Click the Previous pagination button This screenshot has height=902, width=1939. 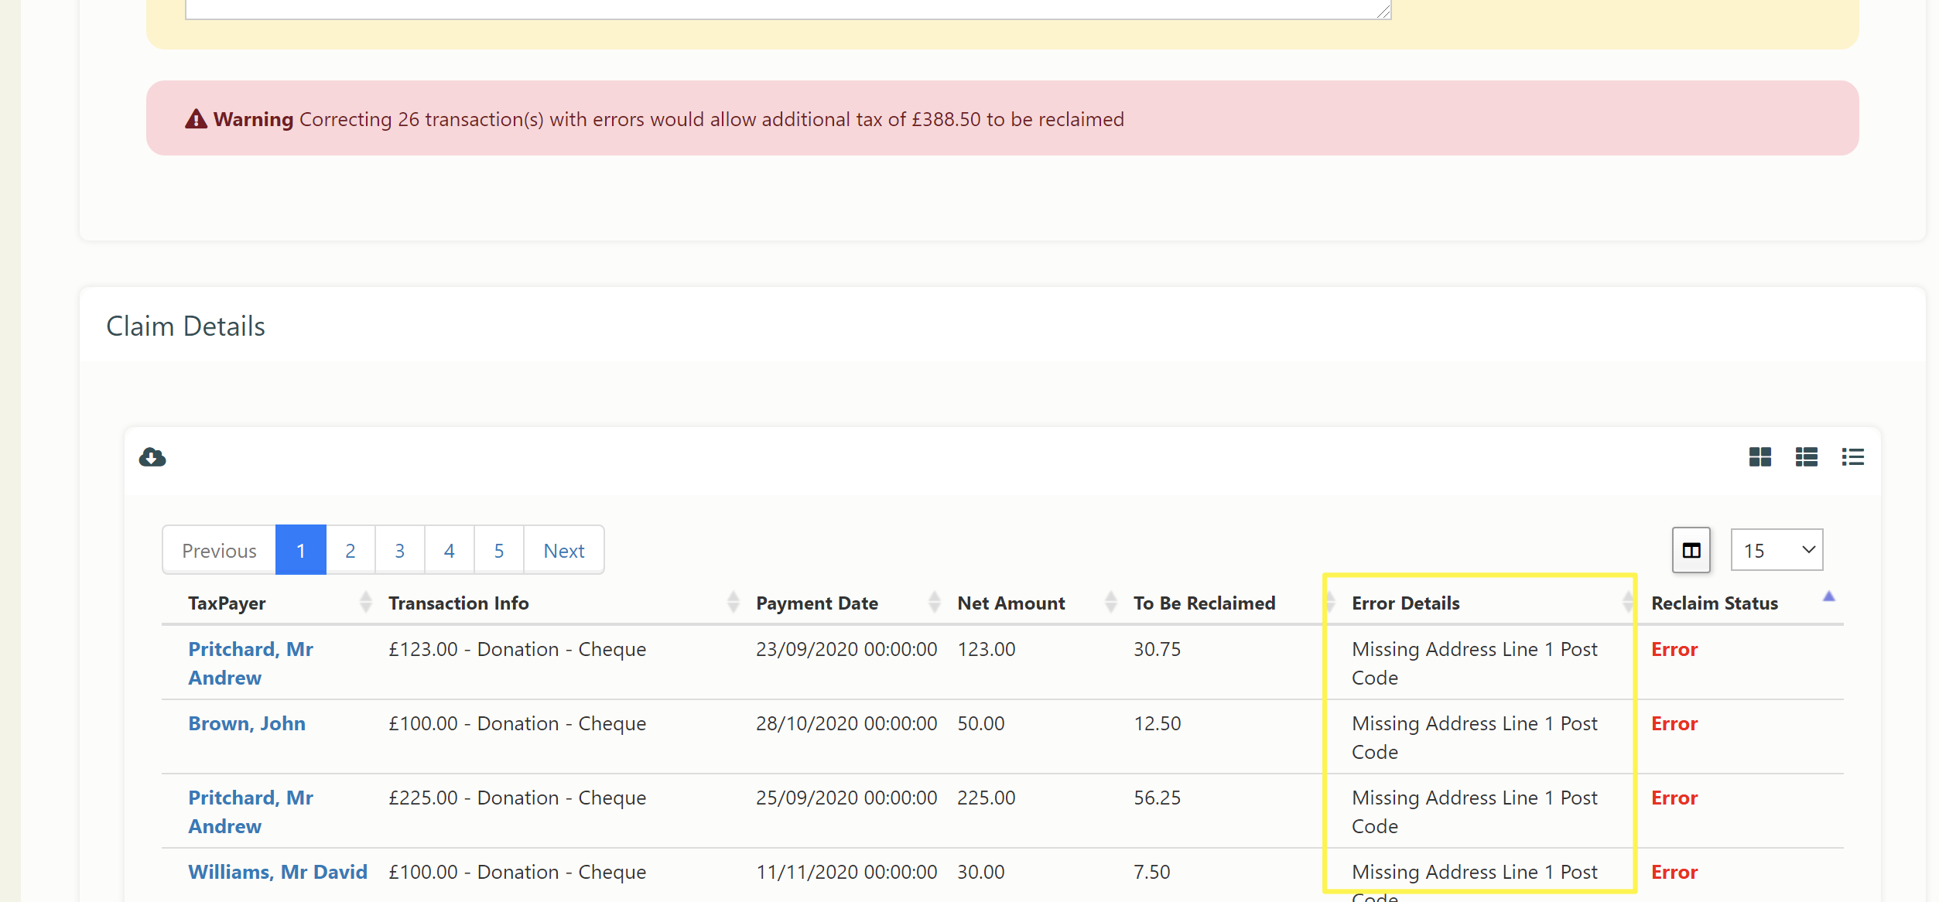pyautogui.click(x=219, y=551)
